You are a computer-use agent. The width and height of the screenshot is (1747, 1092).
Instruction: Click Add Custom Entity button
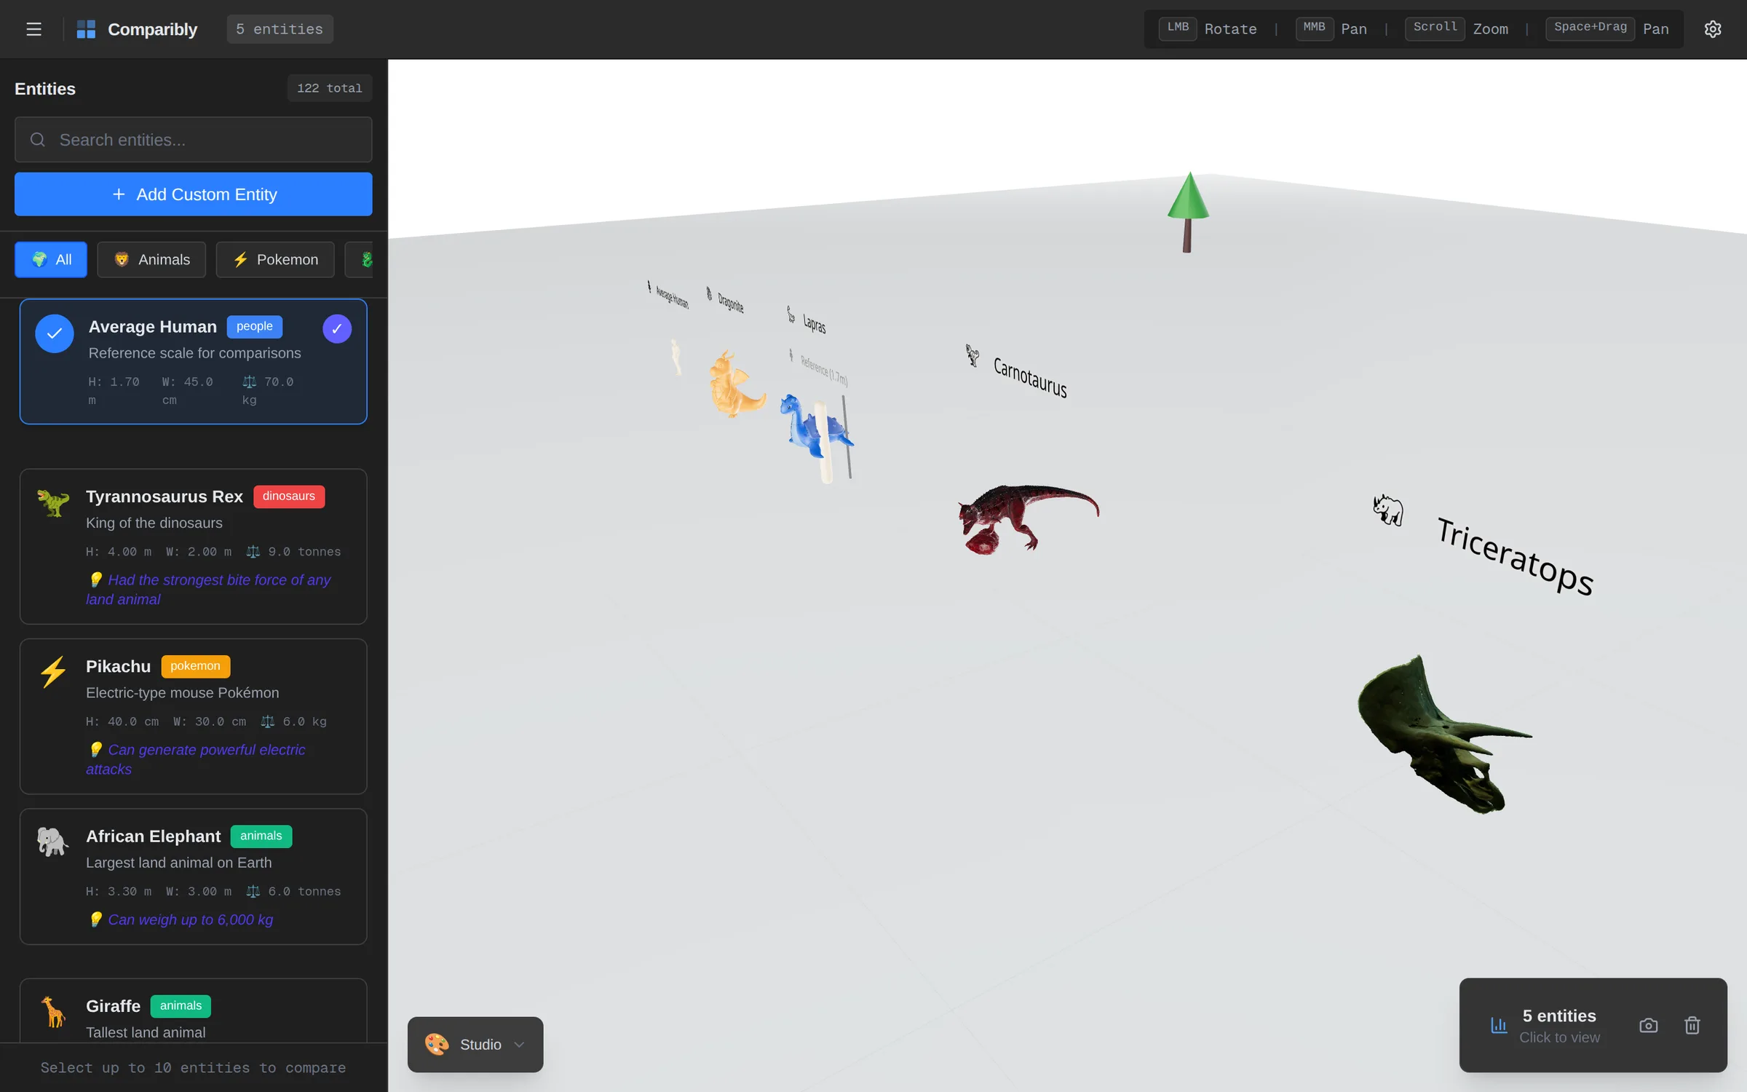tap(193, 194)
